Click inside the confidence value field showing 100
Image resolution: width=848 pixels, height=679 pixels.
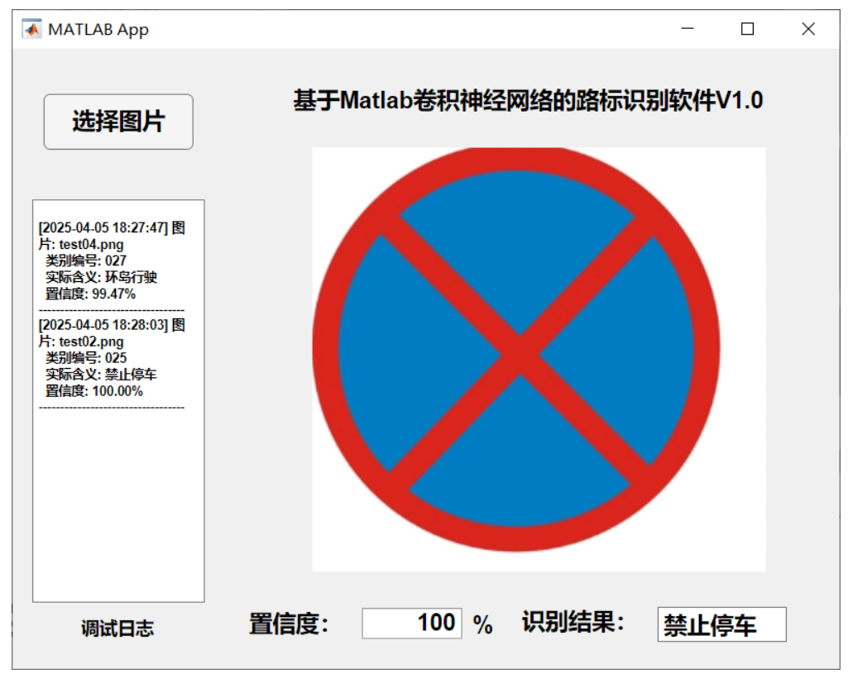(x=411, y=624)
